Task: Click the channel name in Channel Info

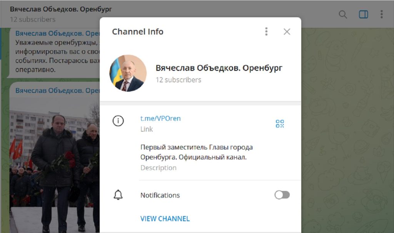Action: click(x=219, y=68)
